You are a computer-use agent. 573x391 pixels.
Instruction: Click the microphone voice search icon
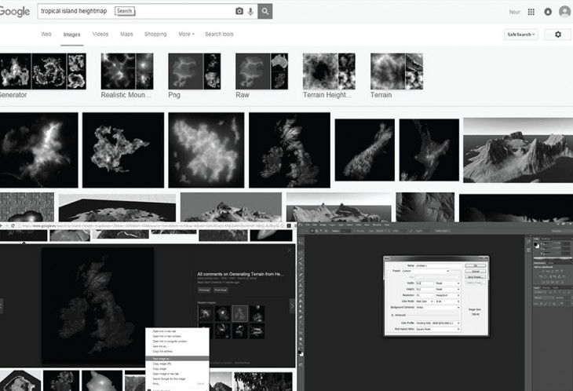click(250, 12)
